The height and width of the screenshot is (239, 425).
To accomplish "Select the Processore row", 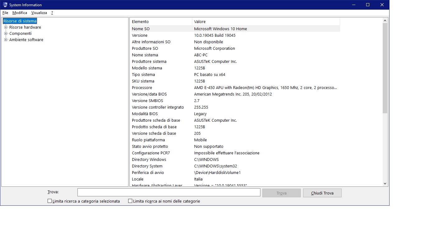I will [235, 87].
